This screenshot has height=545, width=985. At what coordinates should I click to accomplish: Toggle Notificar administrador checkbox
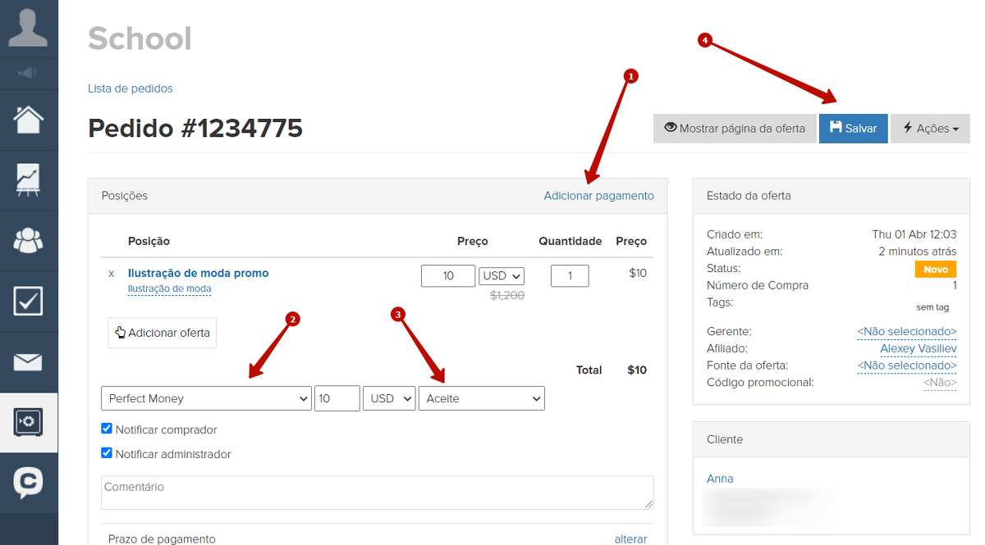107,453
